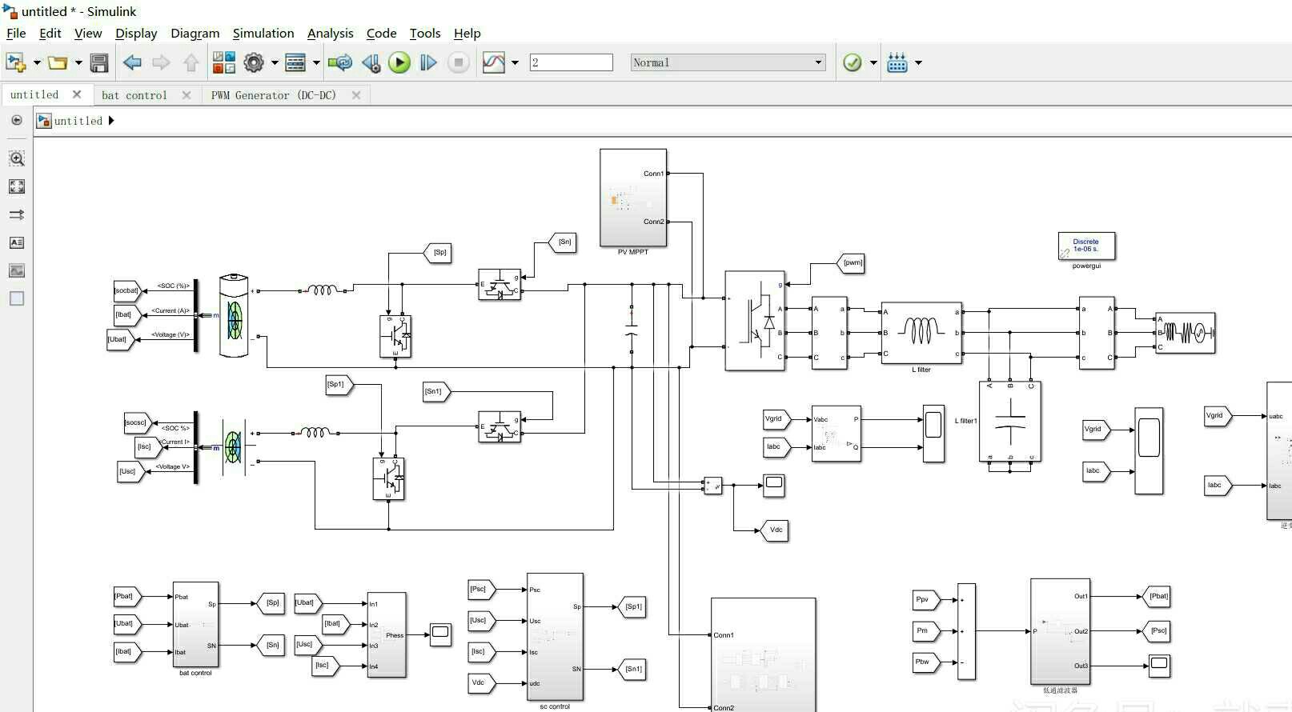1292x712 pixels.
Task: Click the Step Back icon
Action: click(371, 62)
